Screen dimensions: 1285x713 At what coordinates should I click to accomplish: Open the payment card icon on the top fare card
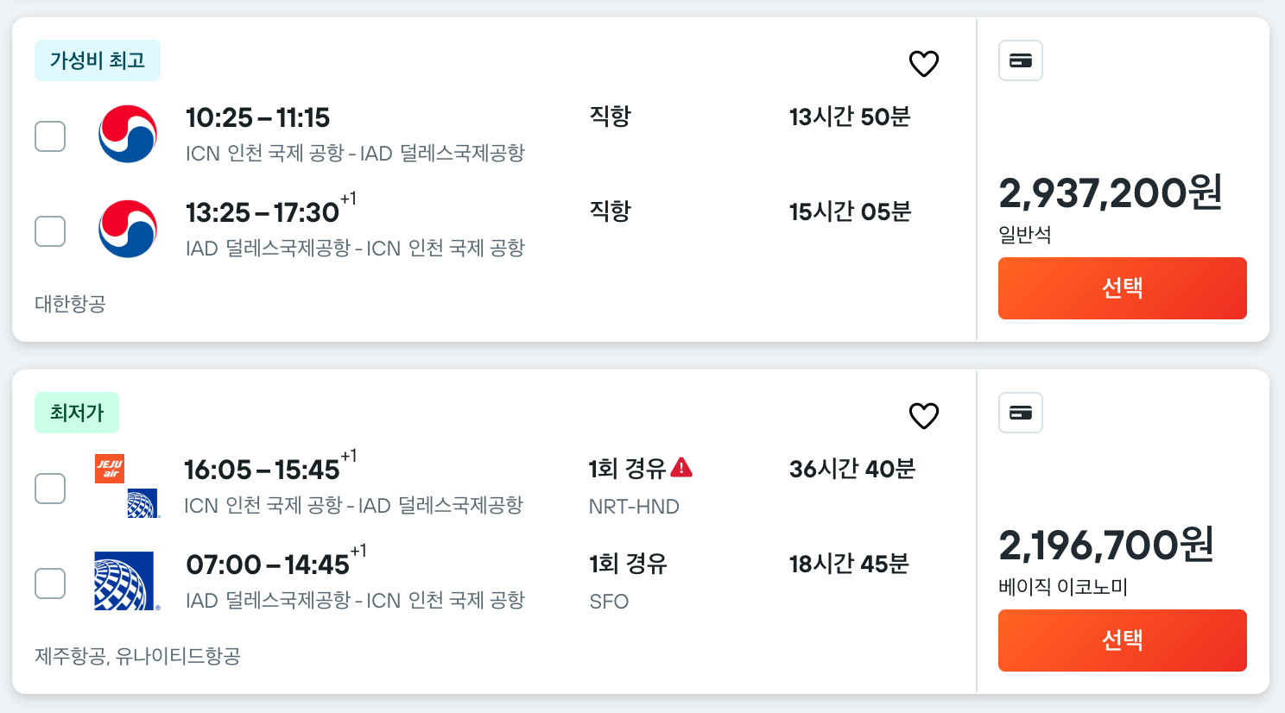1020,60
